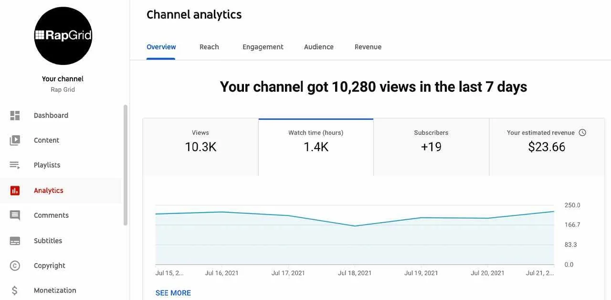Screen dimensions: 611x300
Task: Open the Engagement tab
Action: [263, 47]
